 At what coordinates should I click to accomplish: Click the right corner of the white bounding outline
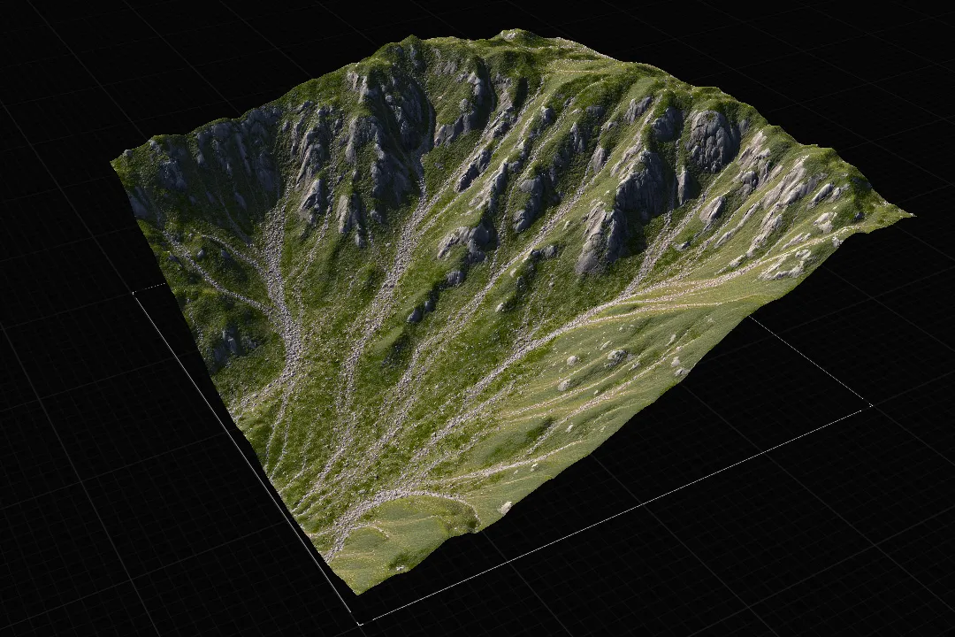[x=871, y=404]
